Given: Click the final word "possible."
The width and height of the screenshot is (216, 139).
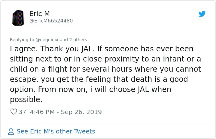Looking at the screenshot, I should (26, 100).
